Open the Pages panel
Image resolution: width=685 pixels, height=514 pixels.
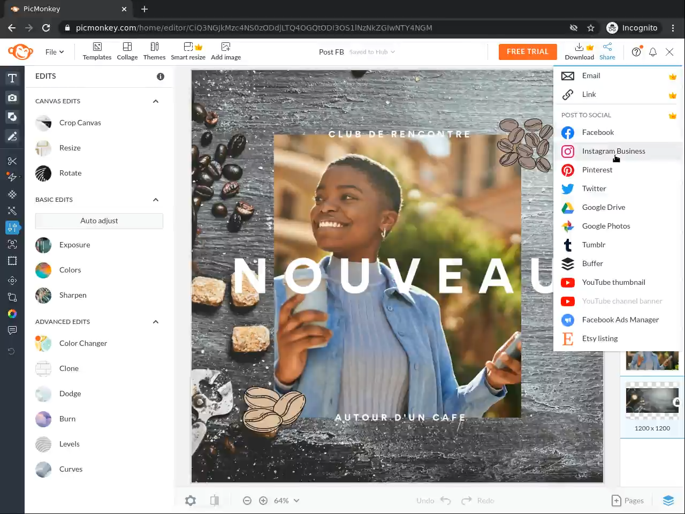click(628, 501)
